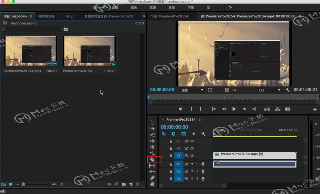Play the clip in Source monitor

tap(234, 109)
